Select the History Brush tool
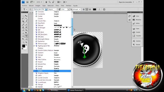This screenshot has height=92, width=164. [26, 27]
